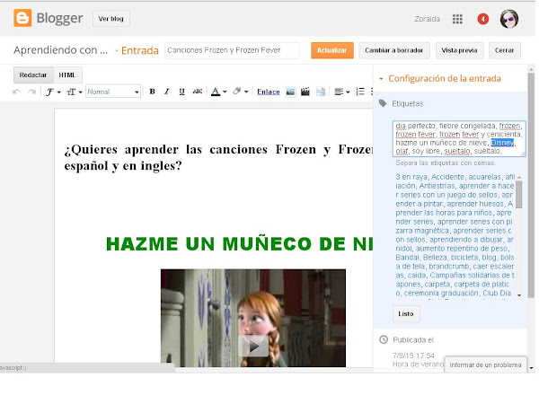Click label list scroll down arrow
The image size is (539, 404).
[519, 295]
